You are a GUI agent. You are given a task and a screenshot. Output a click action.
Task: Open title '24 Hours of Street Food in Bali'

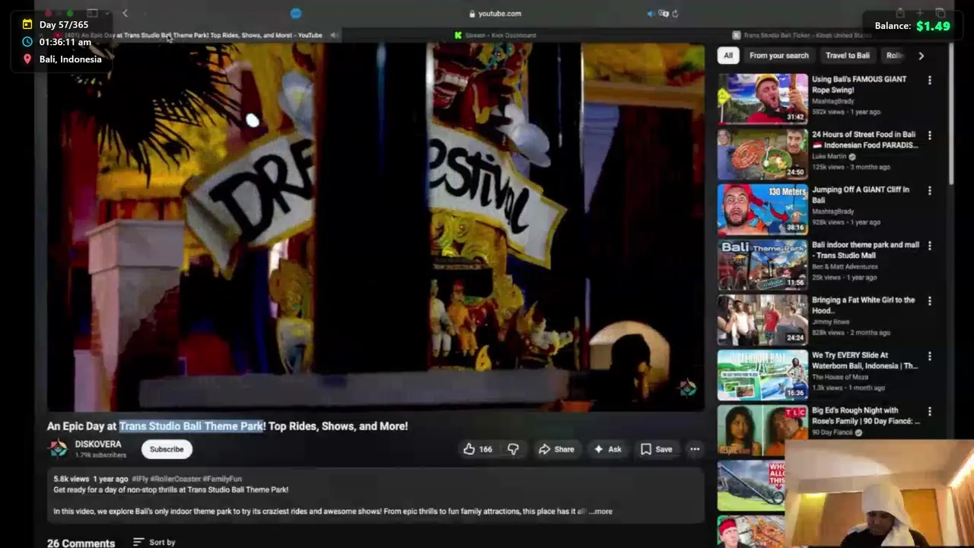point(865,140)
